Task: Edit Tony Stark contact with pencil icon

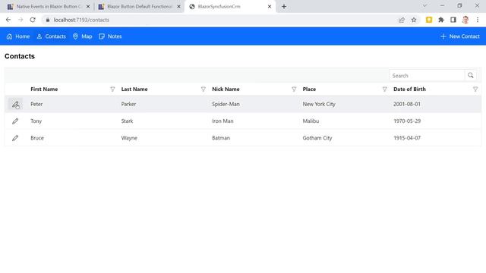Action: (15, 121)
